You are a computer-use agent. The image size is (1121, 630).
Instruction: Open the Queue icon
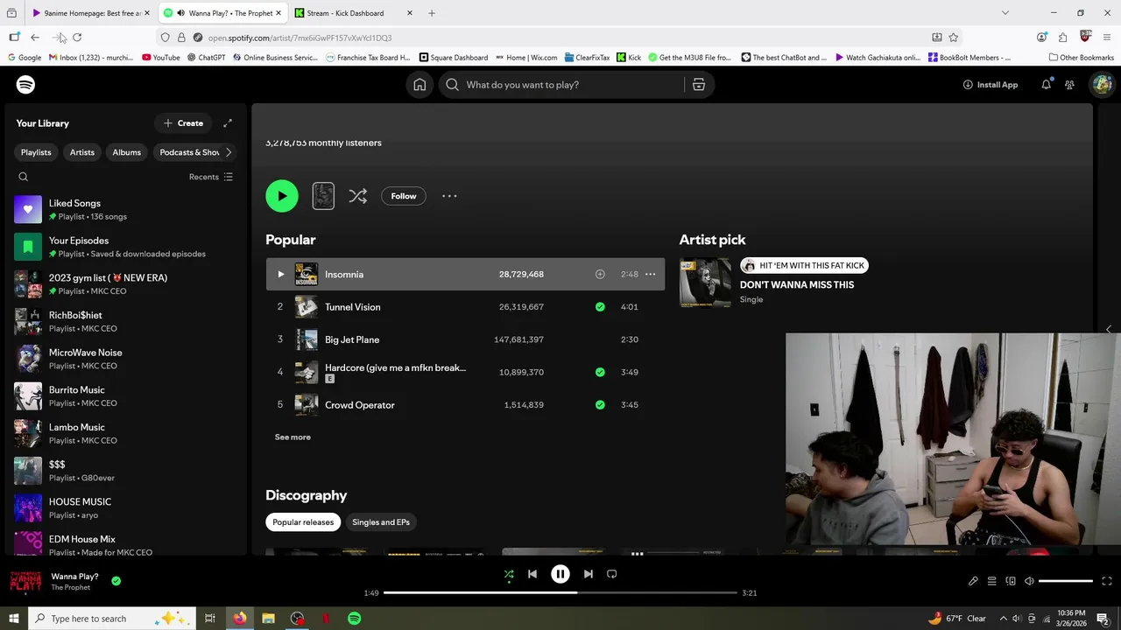click(992, 581)
